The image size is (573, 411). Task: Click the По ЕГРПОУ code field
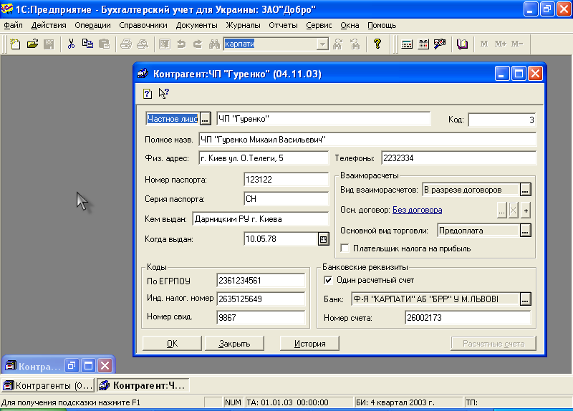point(261,281)
